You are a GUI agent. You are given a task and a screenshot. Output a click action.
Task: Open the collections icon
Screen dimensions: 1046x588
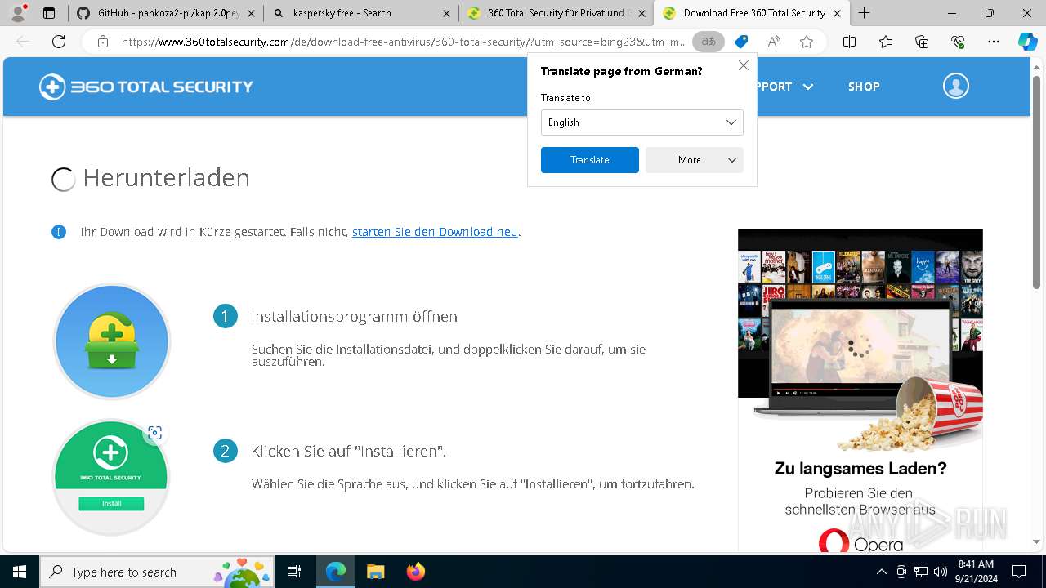pyautogui.click(x=922, y=42)
